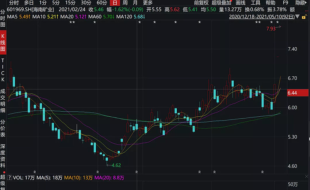The height and width of the screenshot is (190, 310).
Task: Click the star marker above the crosshair line
Action: click(139, 22)
